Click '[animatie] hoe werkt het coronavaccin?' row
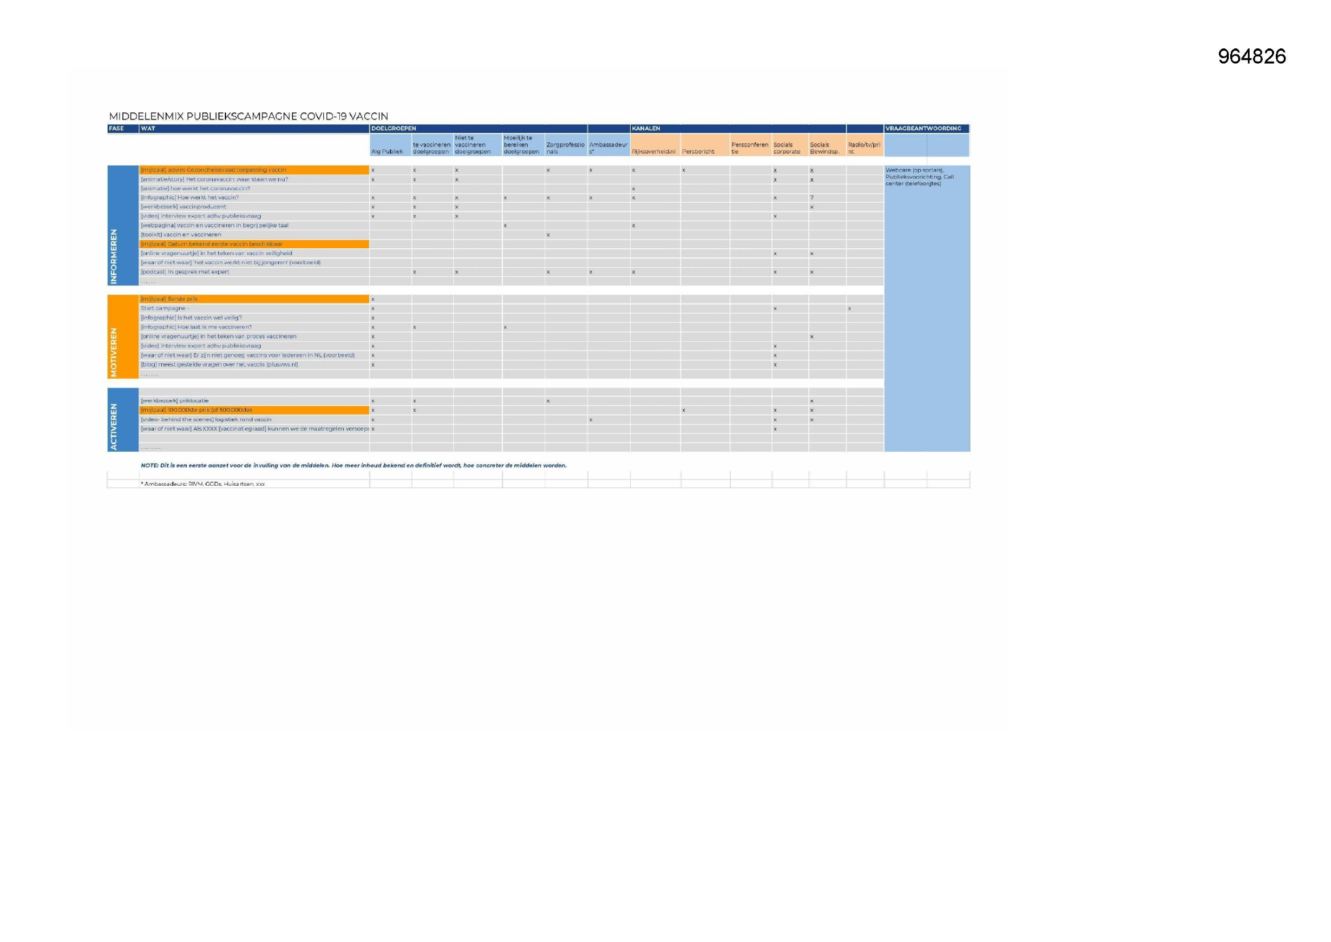The image size is (1331, 942). point(254,189)
